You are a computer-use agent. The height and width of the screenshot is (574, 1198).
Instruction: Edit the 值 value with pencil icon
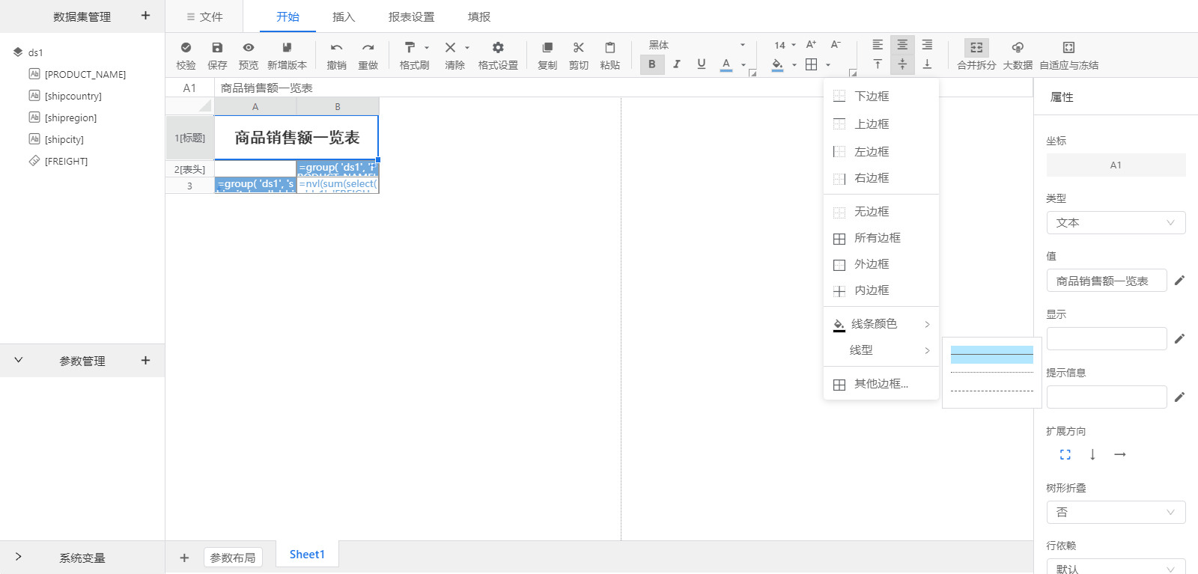pyautogui.click(x=1179, y=280)
